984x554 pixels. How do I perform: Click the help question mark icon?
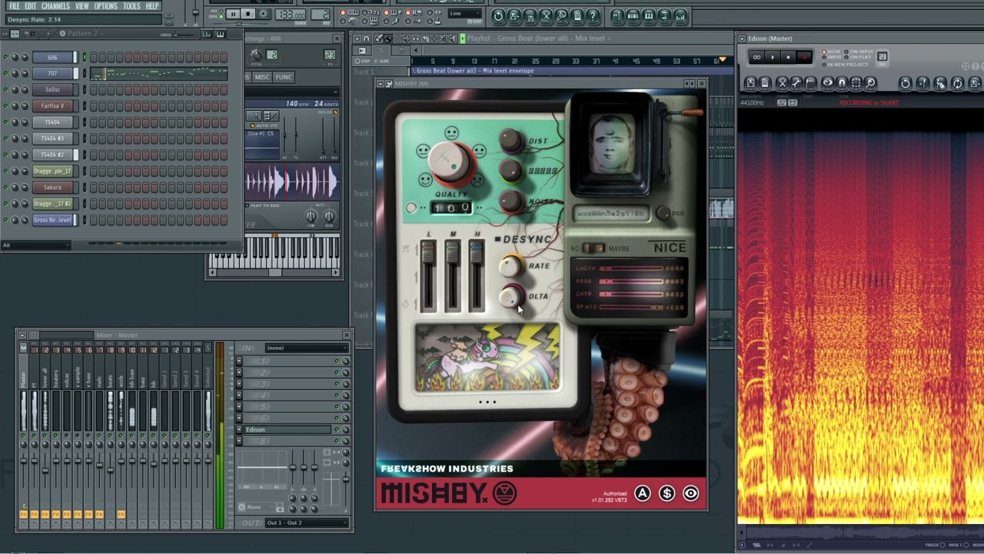coord(593,16)
